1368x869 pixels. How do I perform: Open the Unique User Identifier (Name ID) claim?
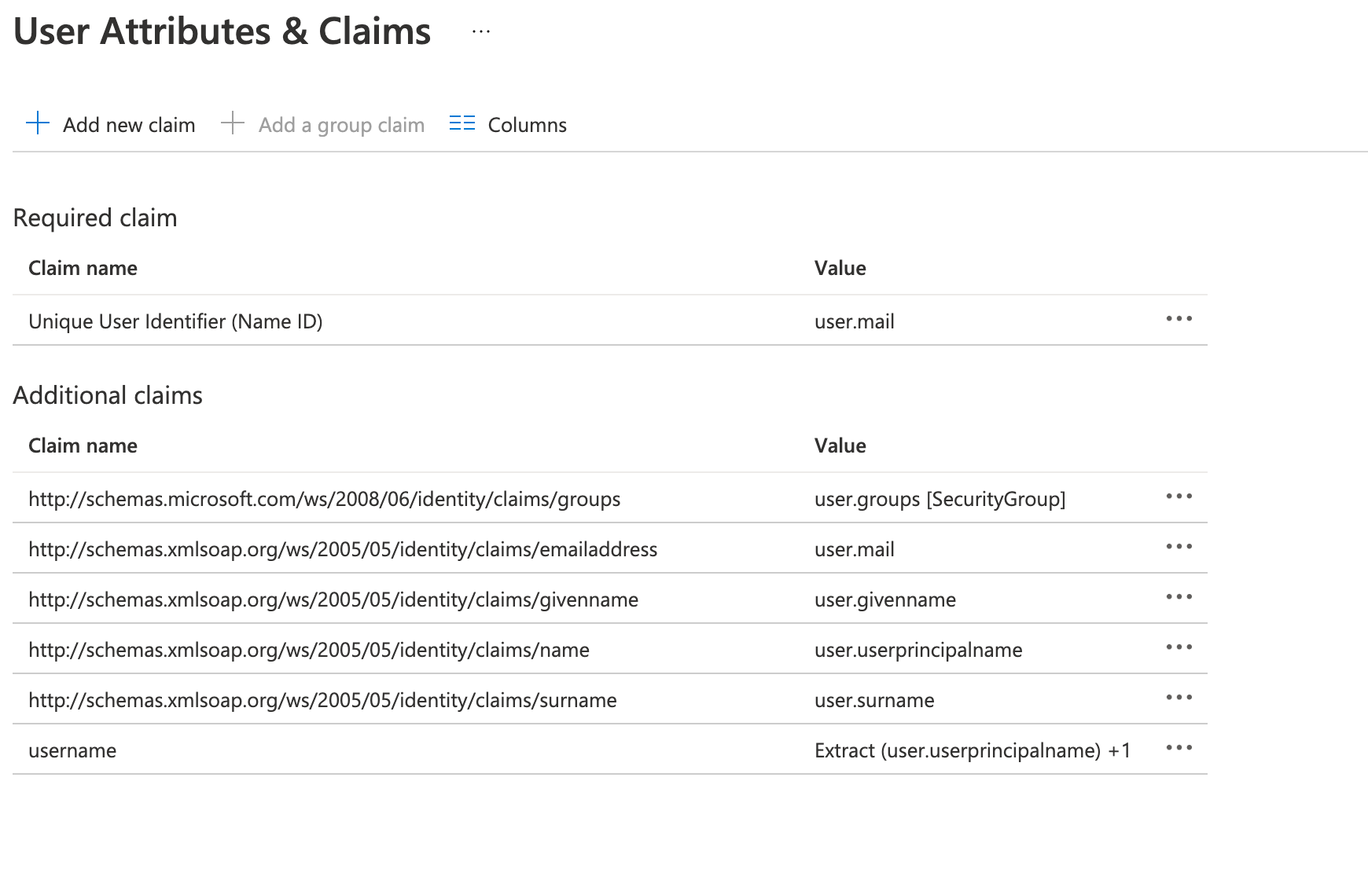[x=175, y=321]
